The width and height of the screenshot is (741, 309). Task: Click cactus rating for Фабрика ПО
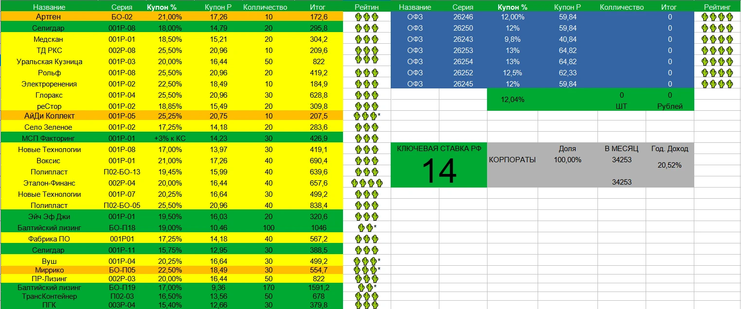coord(367,239)
